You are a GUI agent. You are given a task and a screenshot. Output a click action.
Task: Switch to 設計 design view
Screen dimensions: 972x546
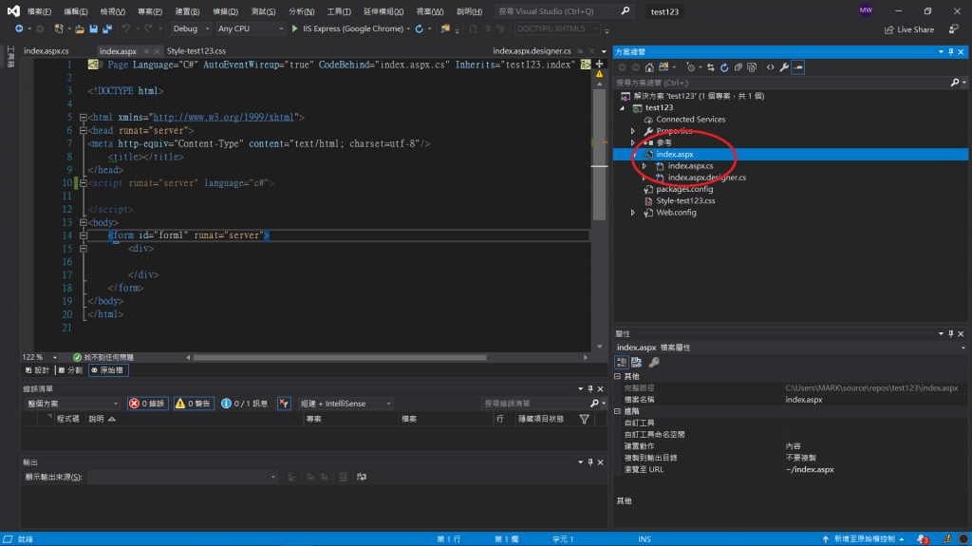tap(37, 370)
